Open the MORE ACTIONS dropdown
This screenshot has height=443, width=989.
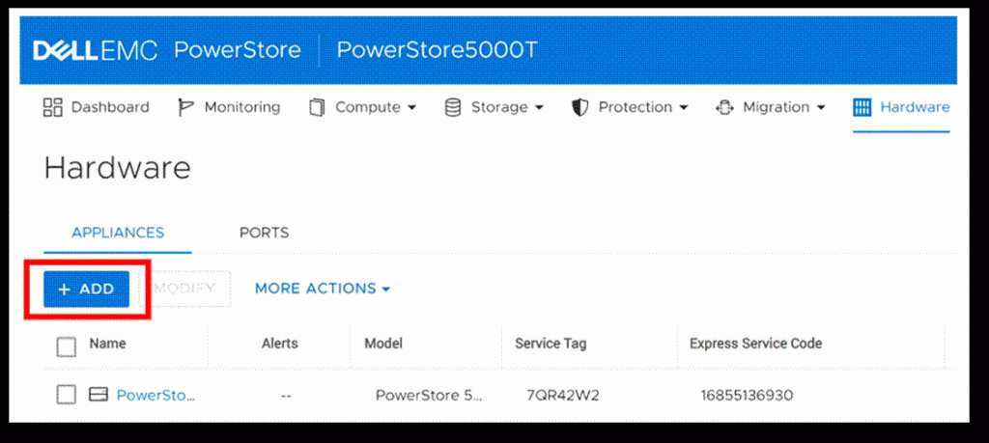(x=323, y=289)
